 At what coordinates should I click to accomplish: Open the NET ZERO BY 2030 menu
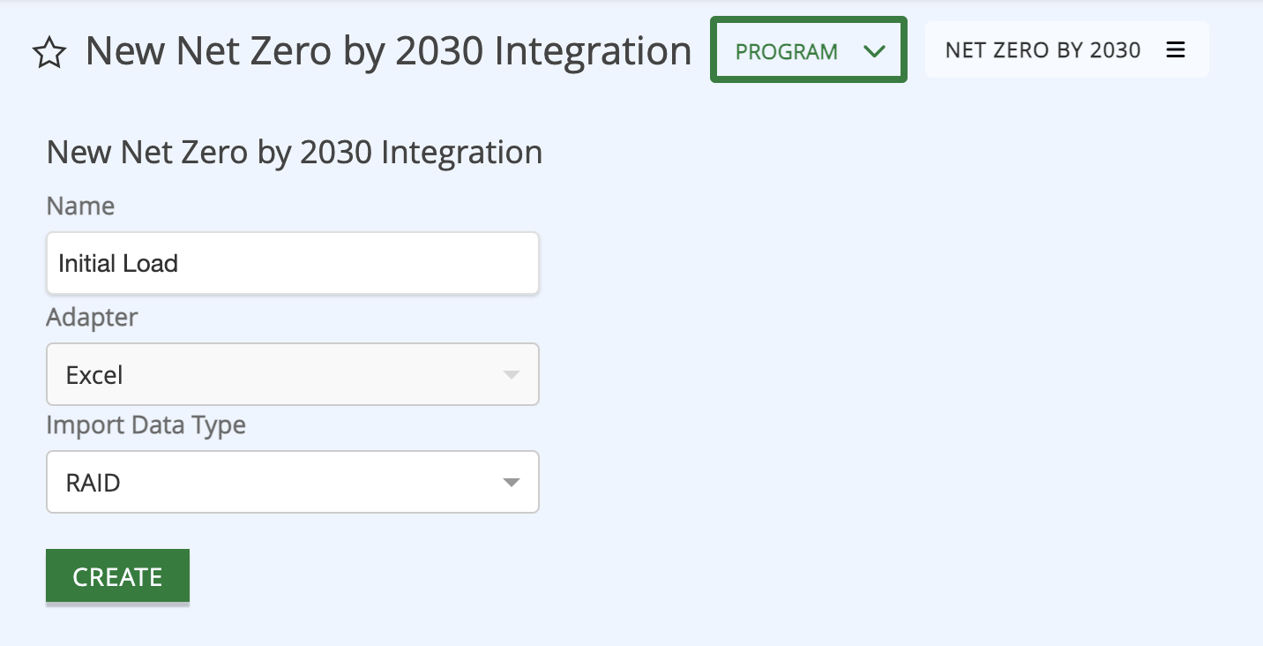[x=1066, y=50]
